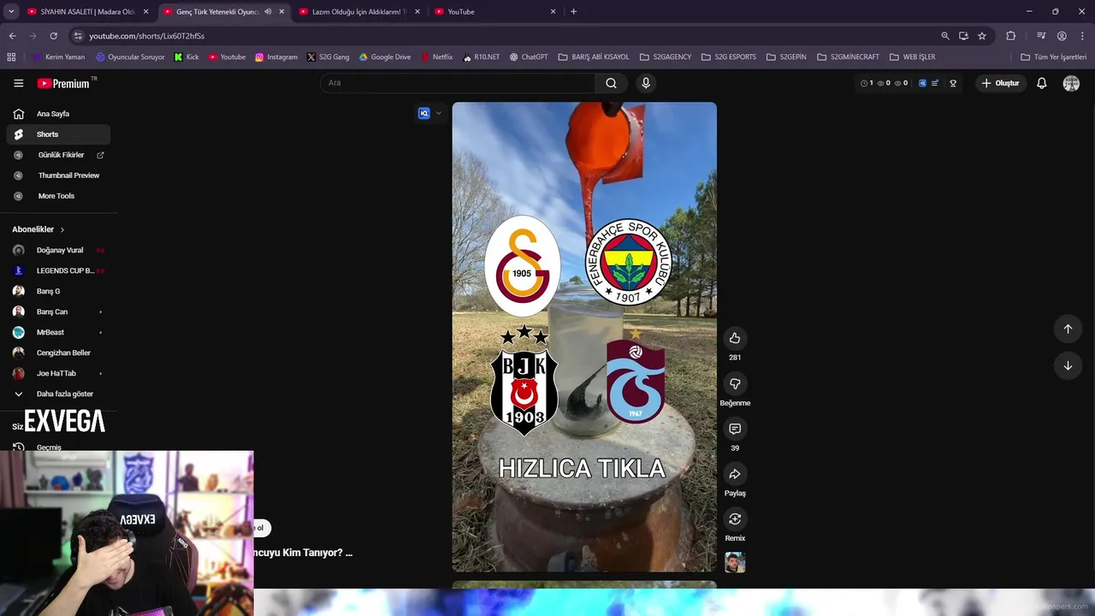This screenshot has height=616, width=1095.
Task: Click the vidIQ badge beside the short
Action: pyautogui.click(x=424, y=113)
